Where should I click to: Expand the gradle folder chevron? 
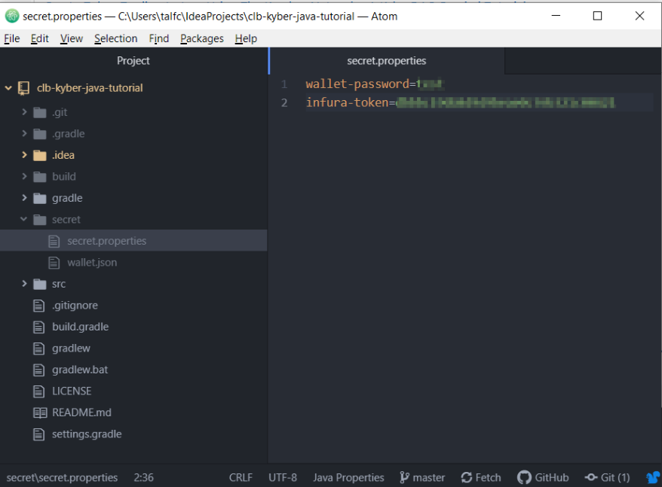(24, 198)
